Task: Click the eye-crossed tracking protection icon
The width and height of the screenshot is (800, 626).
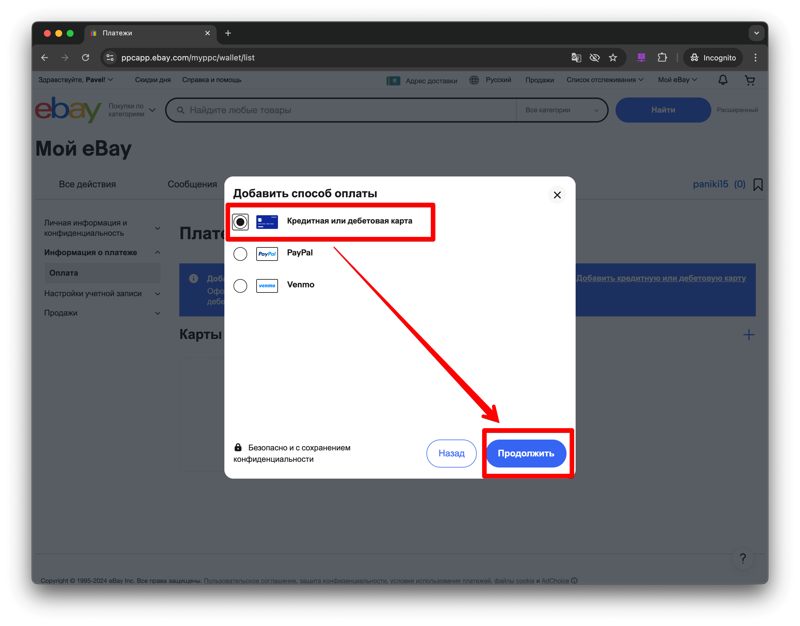Action: tap(594, 58)
